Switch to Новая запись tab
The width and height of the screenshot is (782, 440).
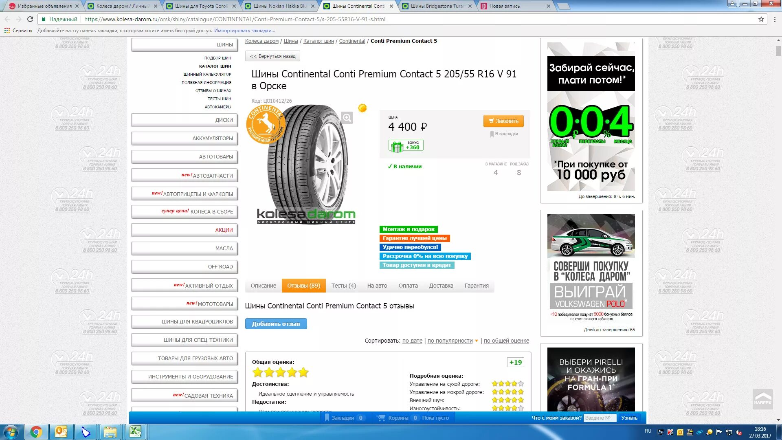click(x=515, y=6)
